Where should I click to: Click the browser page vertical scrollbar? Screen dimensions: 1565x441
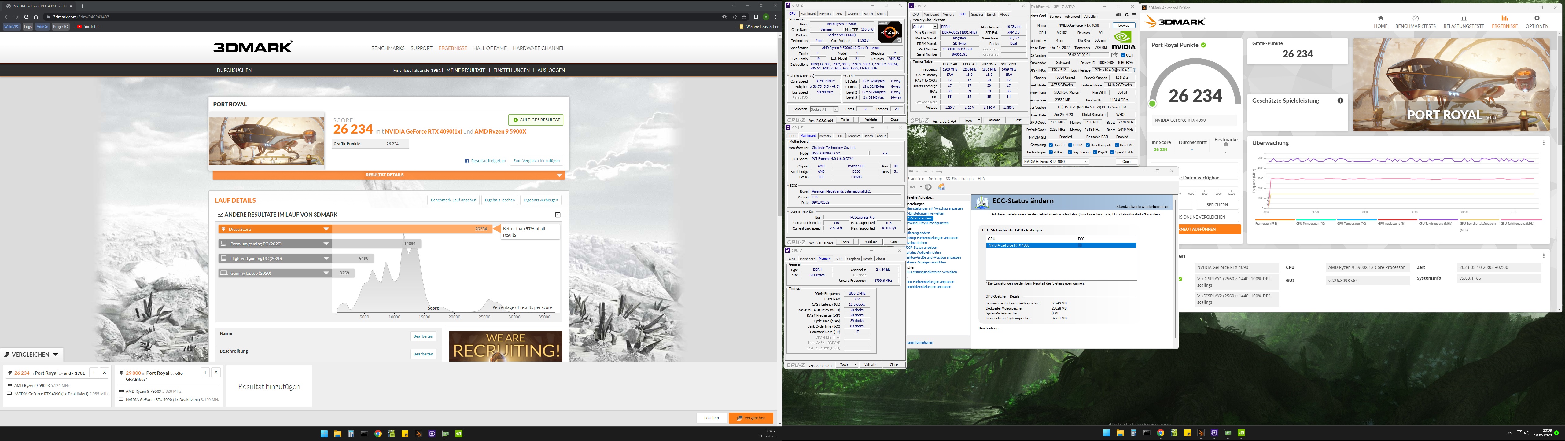pos(780,127)
